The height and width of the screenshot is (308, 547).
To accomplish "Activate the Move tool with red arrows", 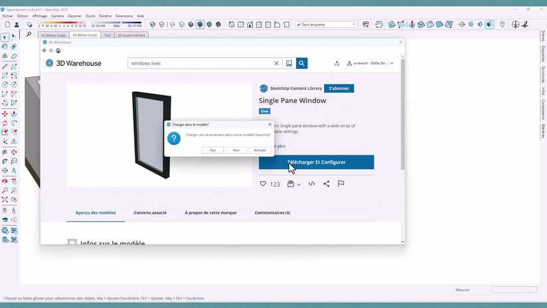I will [5, 114].
